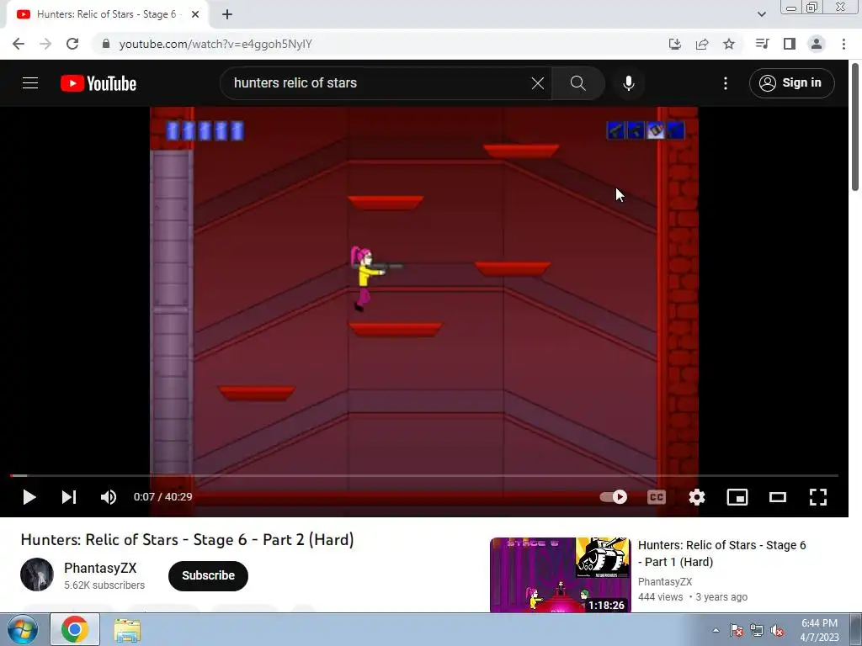
Task: Go back in browser history
Action: pyautogui.click(x=19, y=44)
